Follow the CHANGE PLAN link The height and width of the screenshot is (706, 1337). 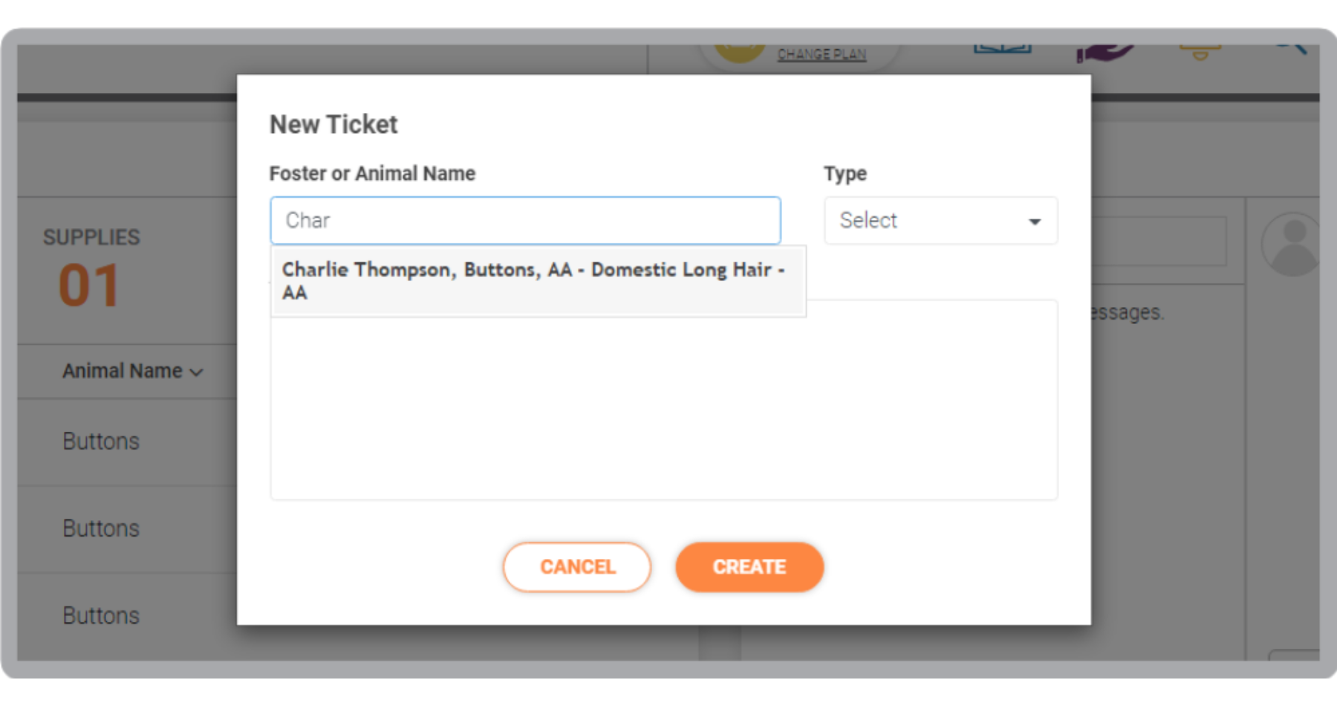[822, 54]
